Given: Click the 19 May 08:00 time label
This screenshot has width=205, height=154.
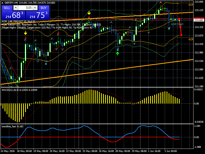Looking at the screenshot, I should [x=41, y=151].
